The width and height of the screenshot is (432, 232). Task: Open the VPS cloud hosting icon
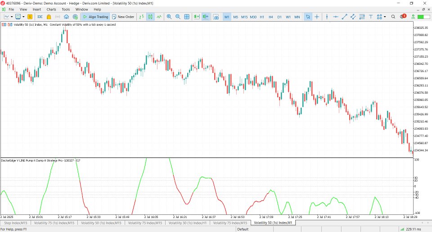click(67, 17)
